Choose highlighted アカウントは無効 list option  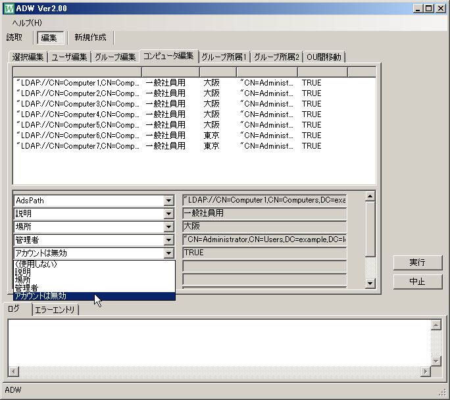pyautogui.click(x=94, y=296)
